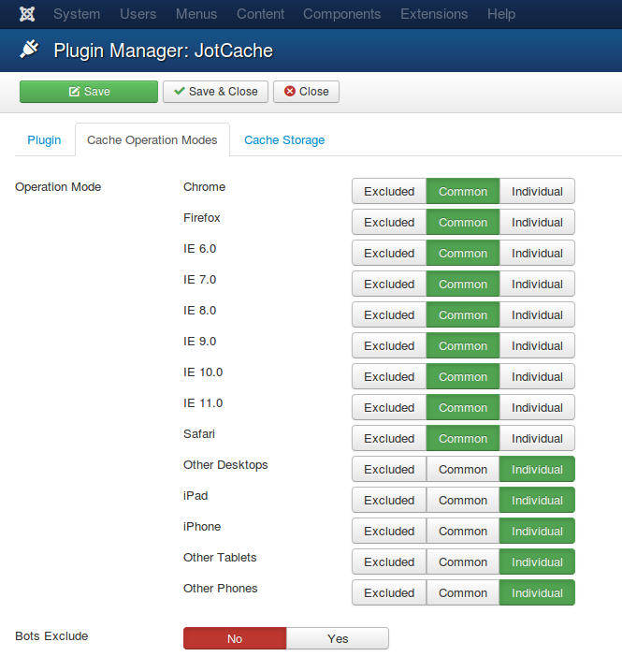Set IE 11.0 to Individual

(x=537, y=407)
